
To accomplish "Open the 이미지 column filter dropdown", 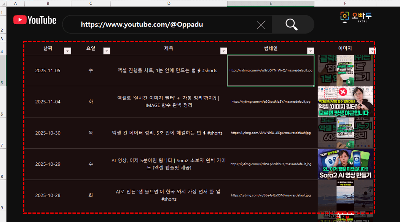I will 372,51.
